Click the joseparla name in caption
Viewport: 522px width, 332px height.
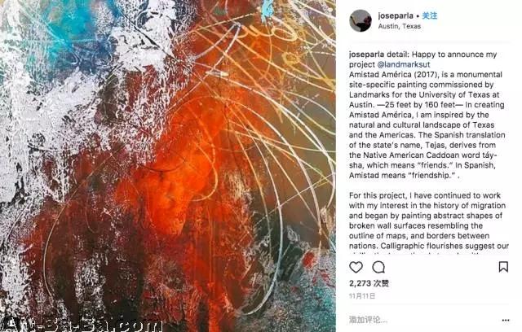(x=366, y=55)
